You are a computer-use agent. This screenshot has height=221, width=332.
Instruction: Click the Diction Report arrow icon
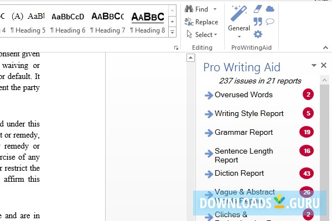click(x=209, y=174)
